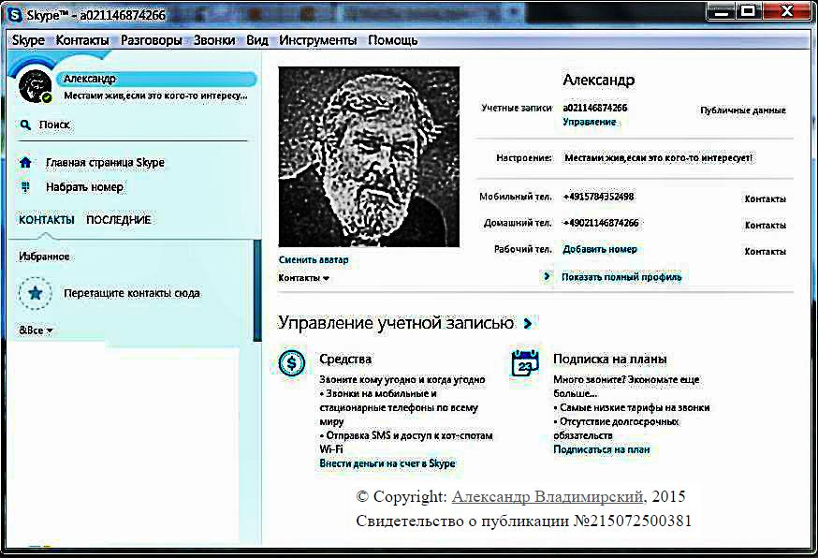The image size is (818, 558).
Task: Click the Александр profile name heading
Action: pos(598,80)
